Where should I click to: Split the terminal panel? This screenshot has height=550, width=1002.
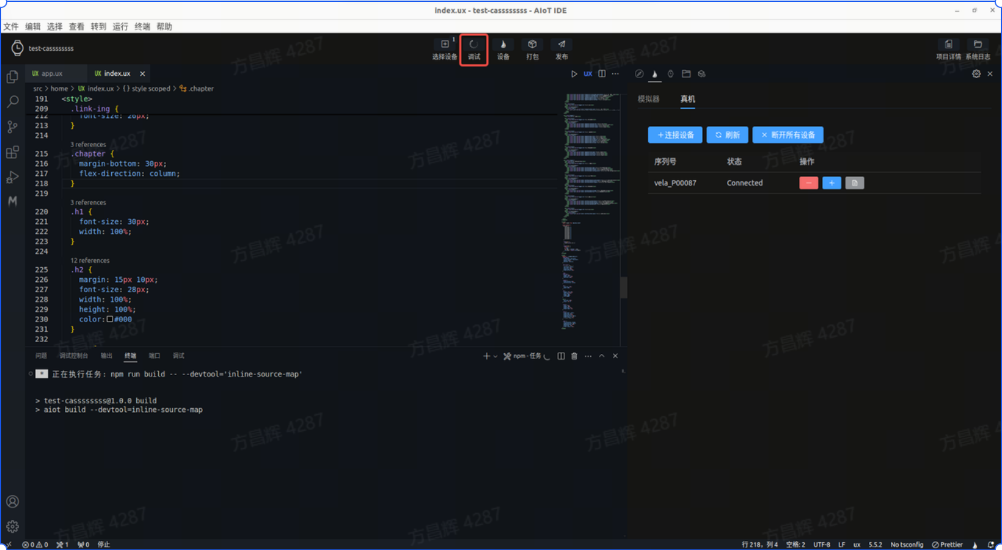click(x=561, y=356)
